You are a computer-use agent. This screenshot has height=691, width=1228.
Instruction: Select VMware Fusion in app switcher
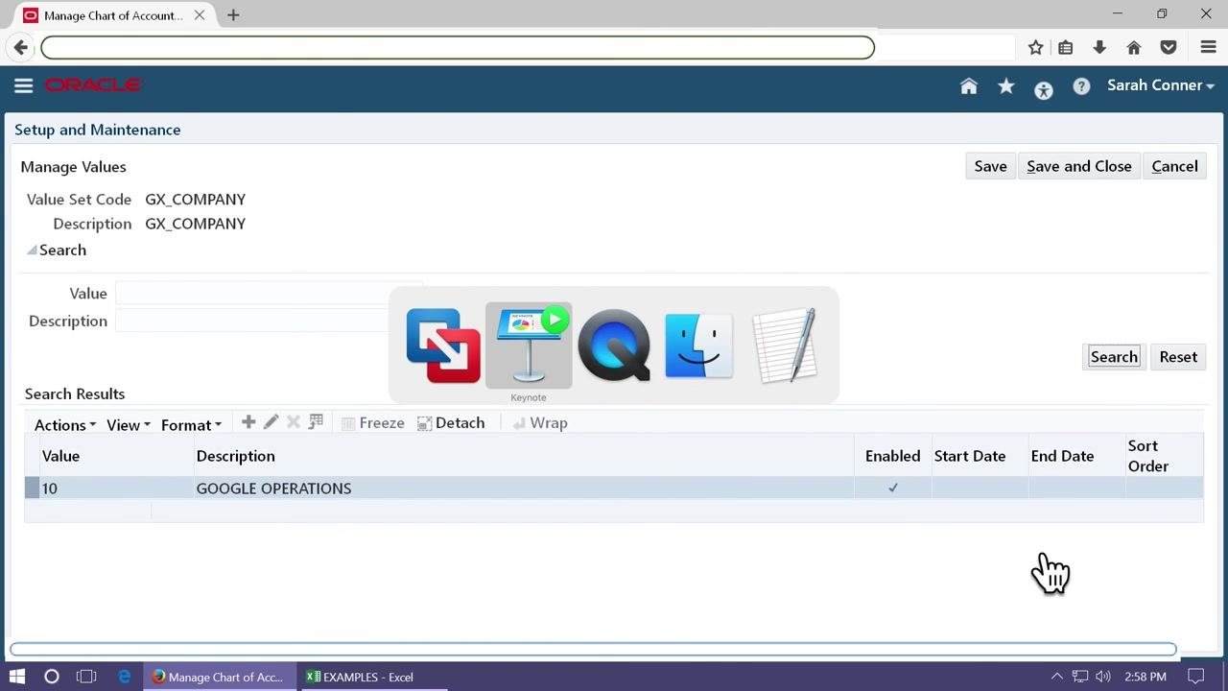pos(443,345)
